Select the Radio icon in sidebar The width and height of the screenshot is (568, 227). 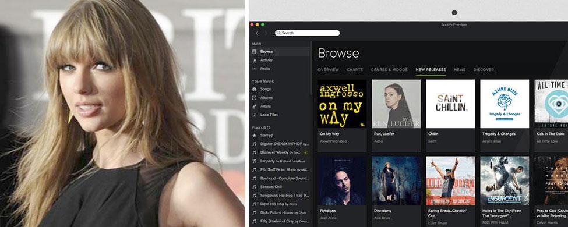(255, 69)
